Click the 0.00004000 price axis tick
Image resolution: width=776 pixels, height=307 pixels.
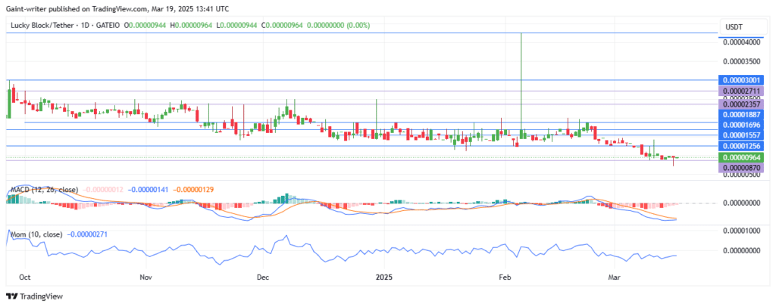coord(743,43)
